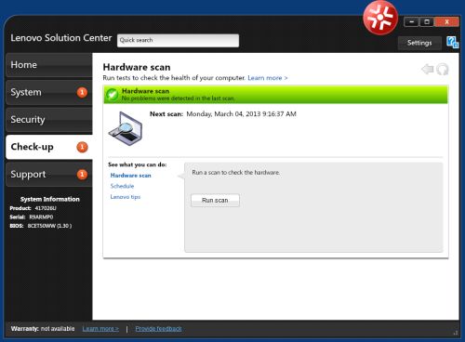Screen dimensions: 465x342
Task: Open Lenovo tips link
Action: [126, 197]
